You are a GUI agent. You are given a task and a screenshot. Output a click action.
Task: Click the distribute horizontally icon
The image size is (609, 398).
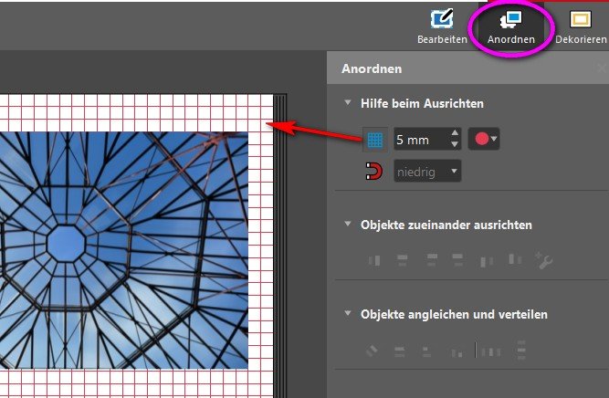click(x=491, y=350)
